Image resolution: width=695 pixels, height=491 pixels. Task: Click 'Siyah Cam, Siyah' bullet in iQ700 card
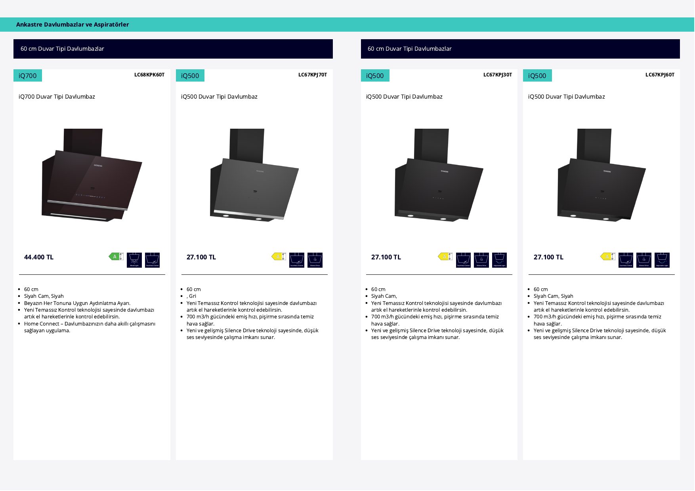pyautogui.click(x=44, y=296)
